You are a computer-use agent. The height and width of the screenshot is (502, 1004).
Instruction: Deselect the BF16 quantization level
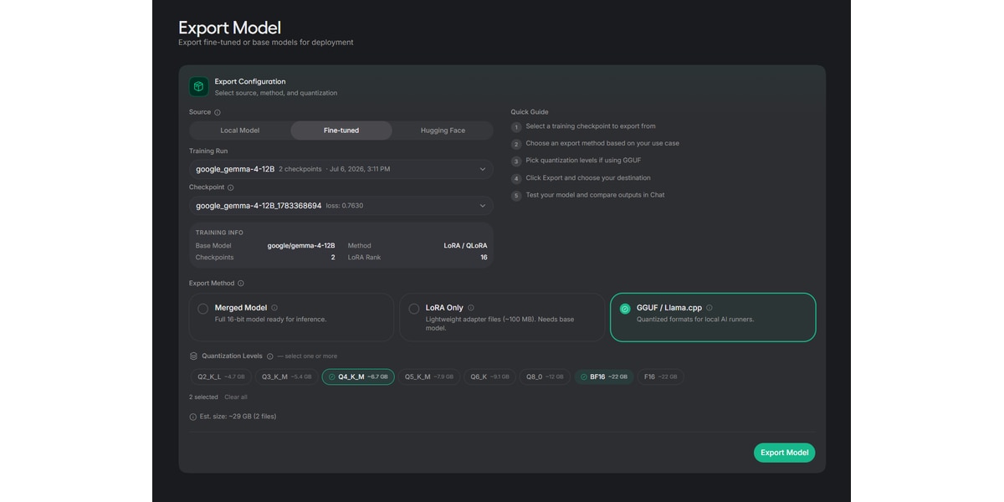pos(604,376)
